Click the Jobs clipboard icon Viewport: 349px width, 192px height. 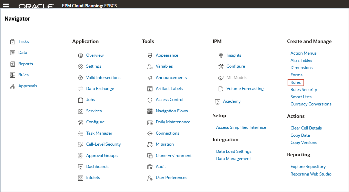81,100
